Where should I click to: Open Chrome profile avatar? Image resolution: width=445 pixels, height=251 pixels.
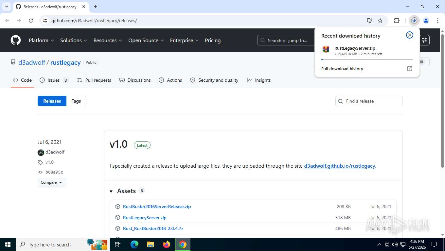click(x=426, y=21)
